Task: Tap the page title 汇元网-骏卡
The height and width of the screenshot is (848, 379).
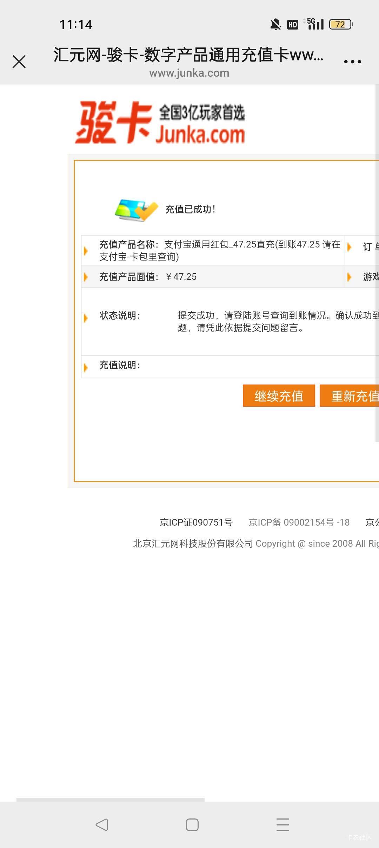Action: click(x=188, y=55)
